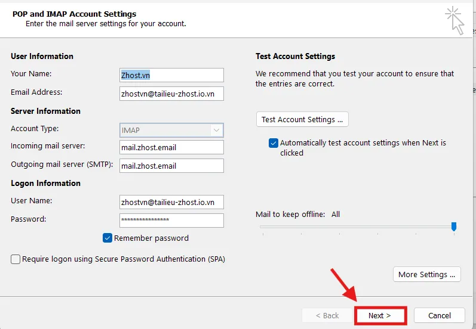Image resolution: width=476 pixels, height=329 pixels.
Task: Select the Password field
Action: (171, 220)
